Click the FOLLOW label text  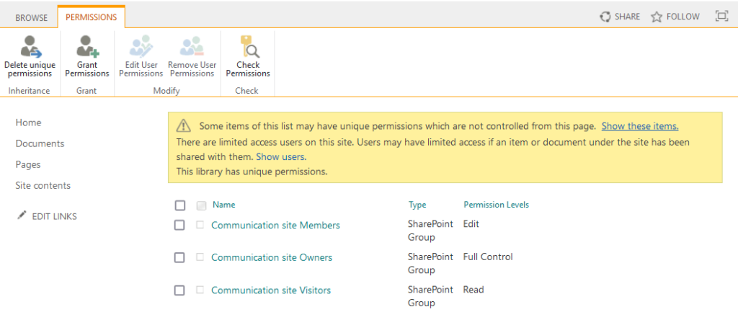click(683, 17)
